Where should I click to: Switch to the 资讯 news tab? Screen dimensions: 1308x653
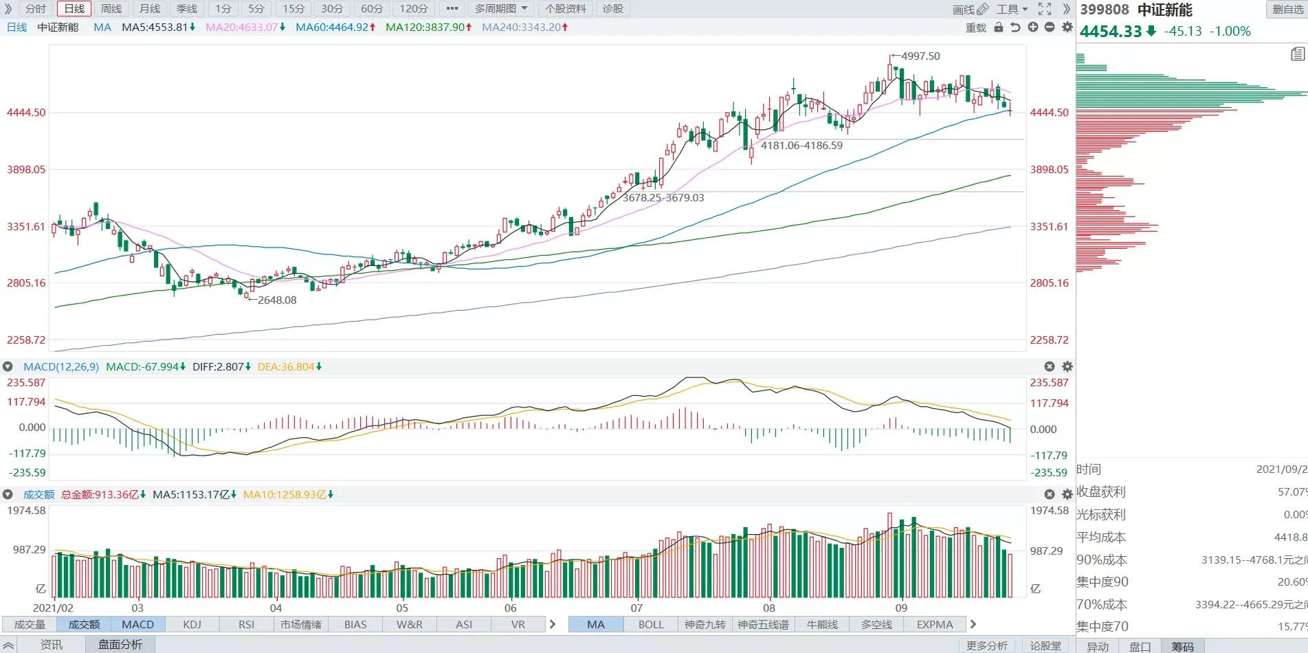point(52,645)
